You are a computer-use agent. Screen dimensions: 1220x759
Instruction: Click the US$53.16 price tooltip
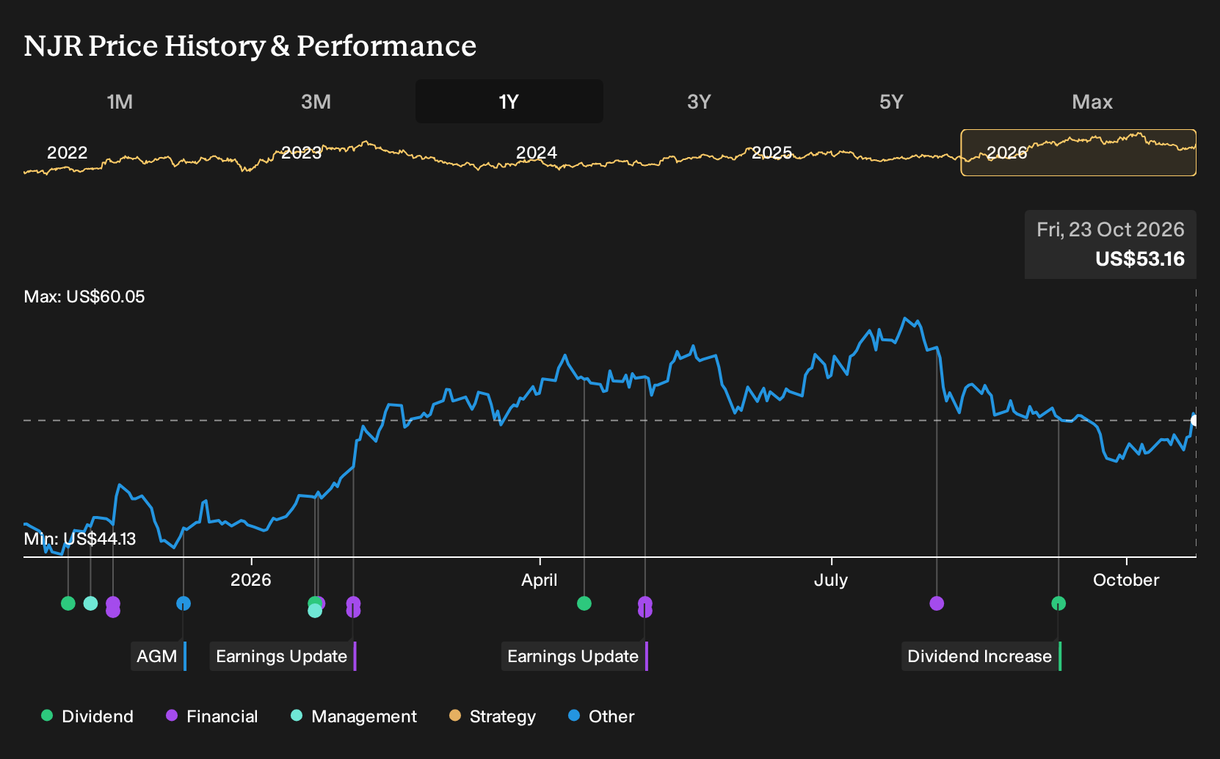[1111, 244]
